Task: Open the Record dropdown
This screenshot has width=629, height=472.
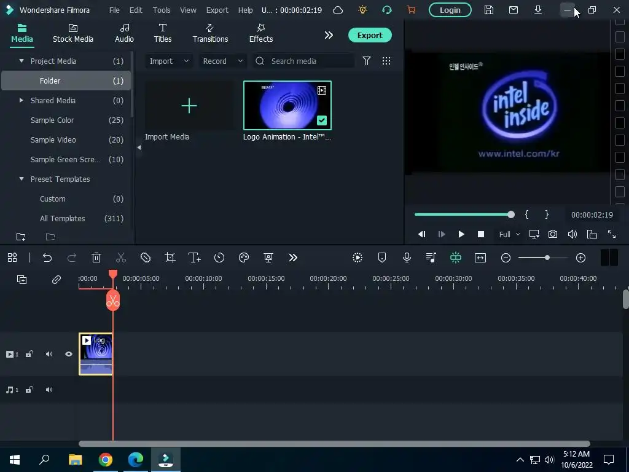Action: [222, 61]
